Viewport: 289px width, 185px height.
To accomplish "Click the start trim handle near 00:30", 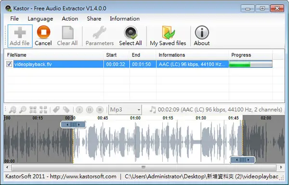I will pyautogui.click(x=73, y=125).
